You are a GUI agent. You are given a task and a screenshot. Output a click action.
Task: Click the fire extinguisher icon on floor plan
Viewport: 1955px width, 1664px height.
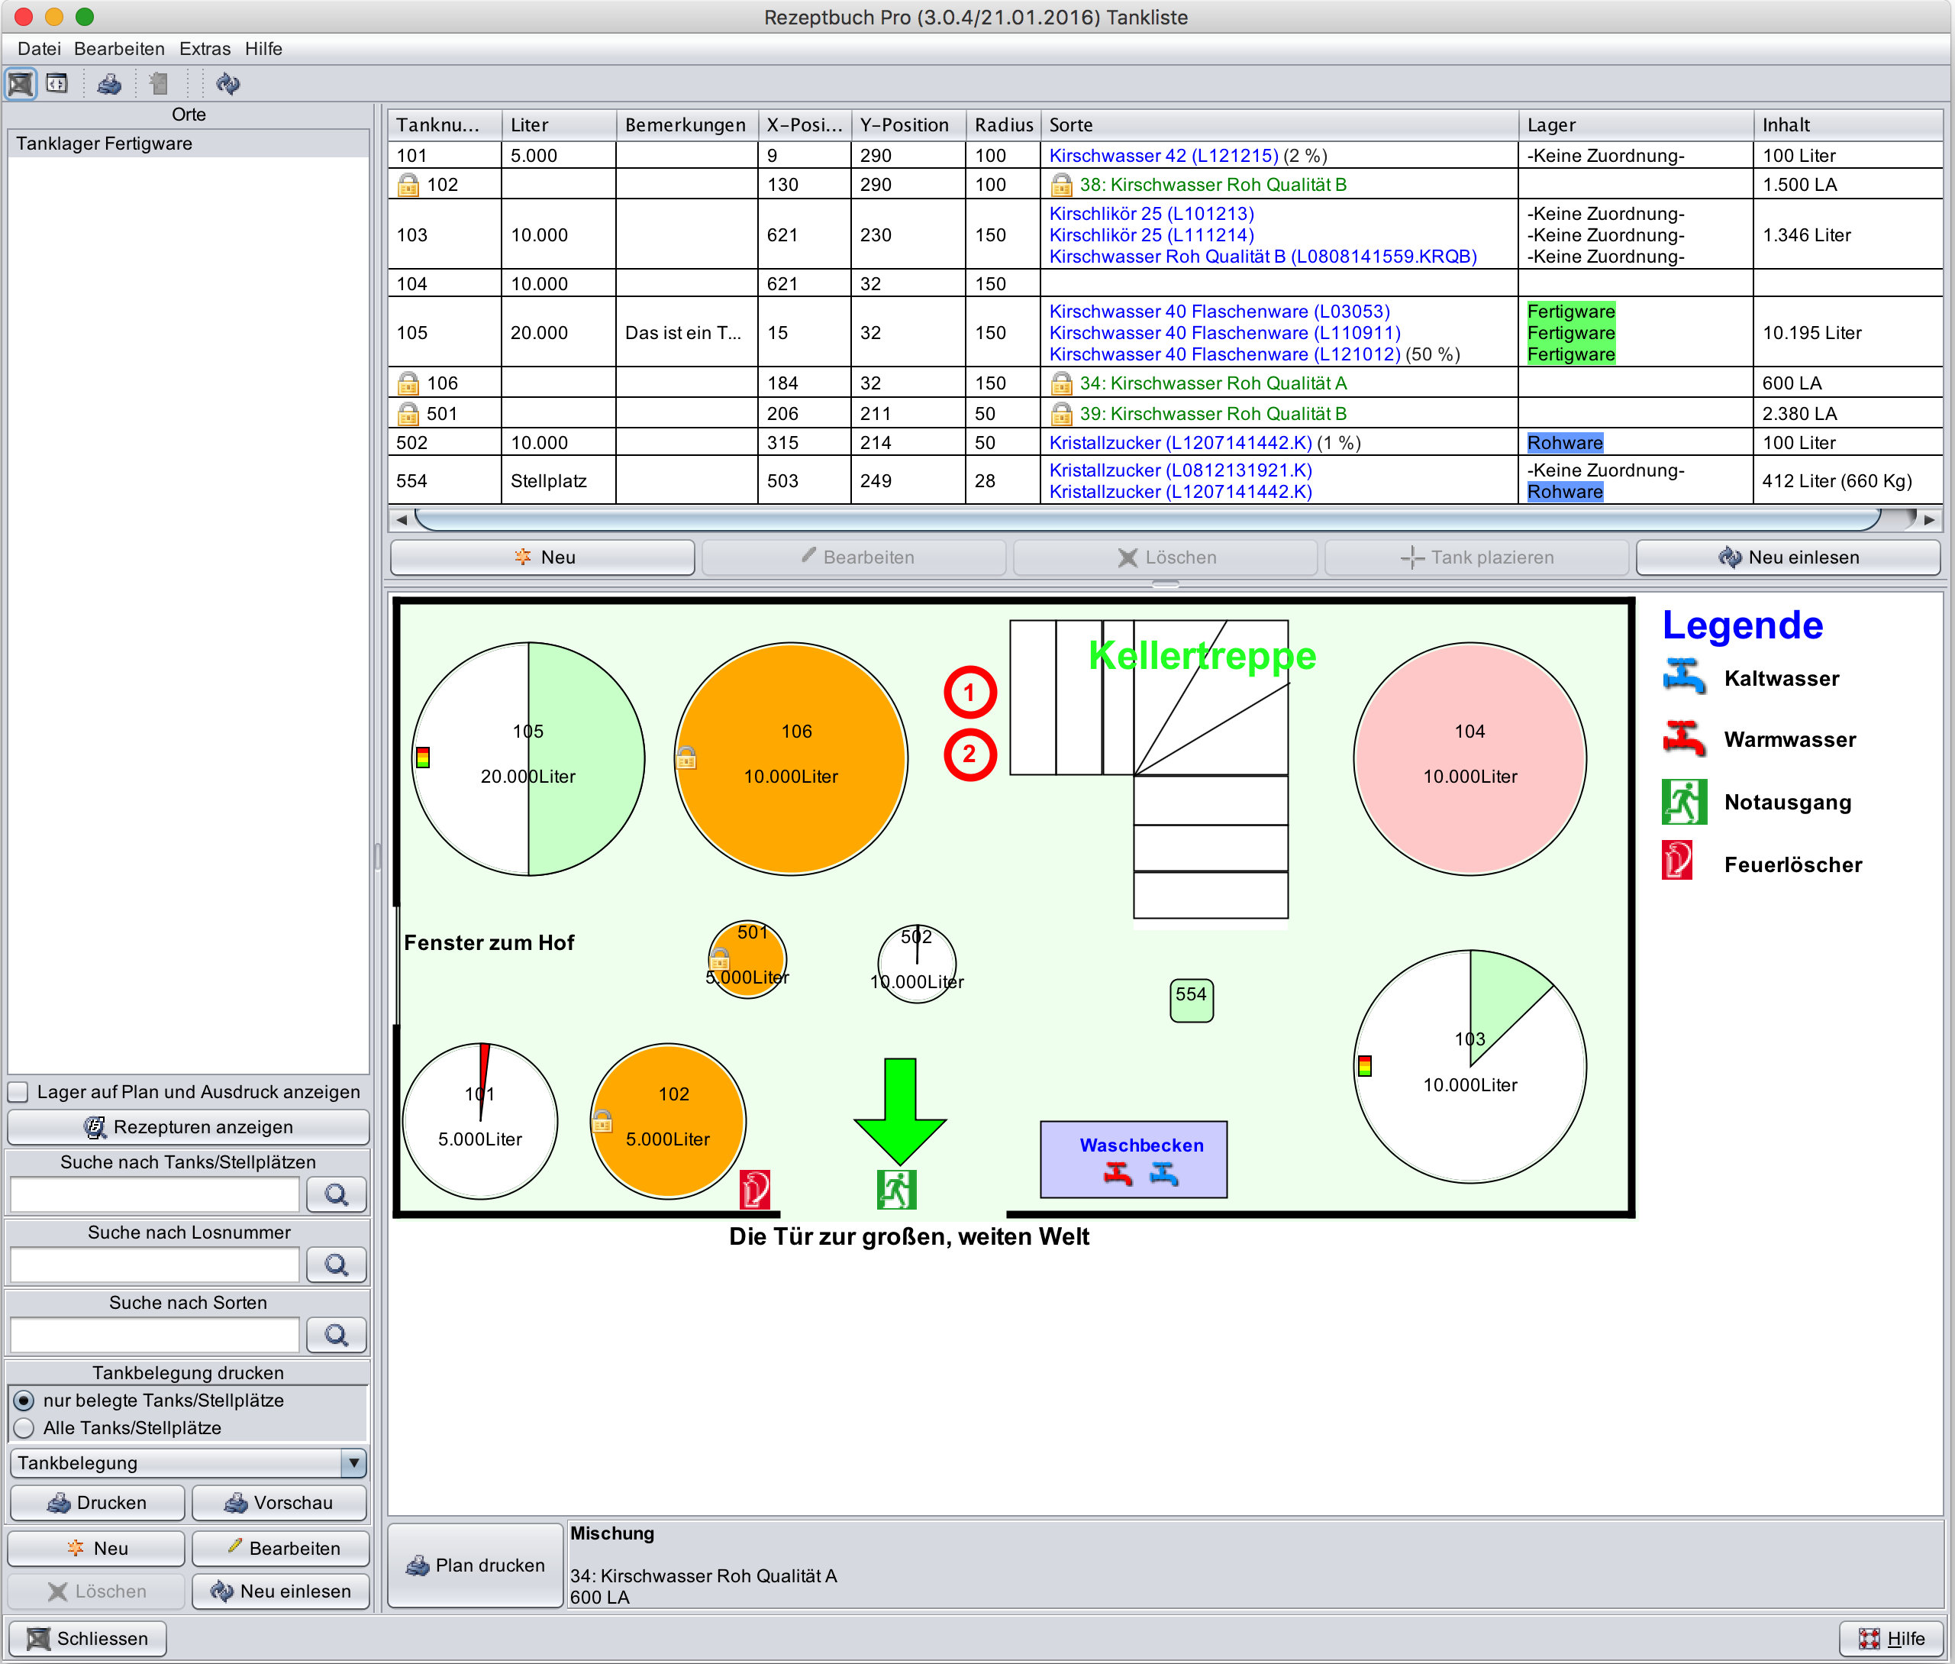point(754,1190)
